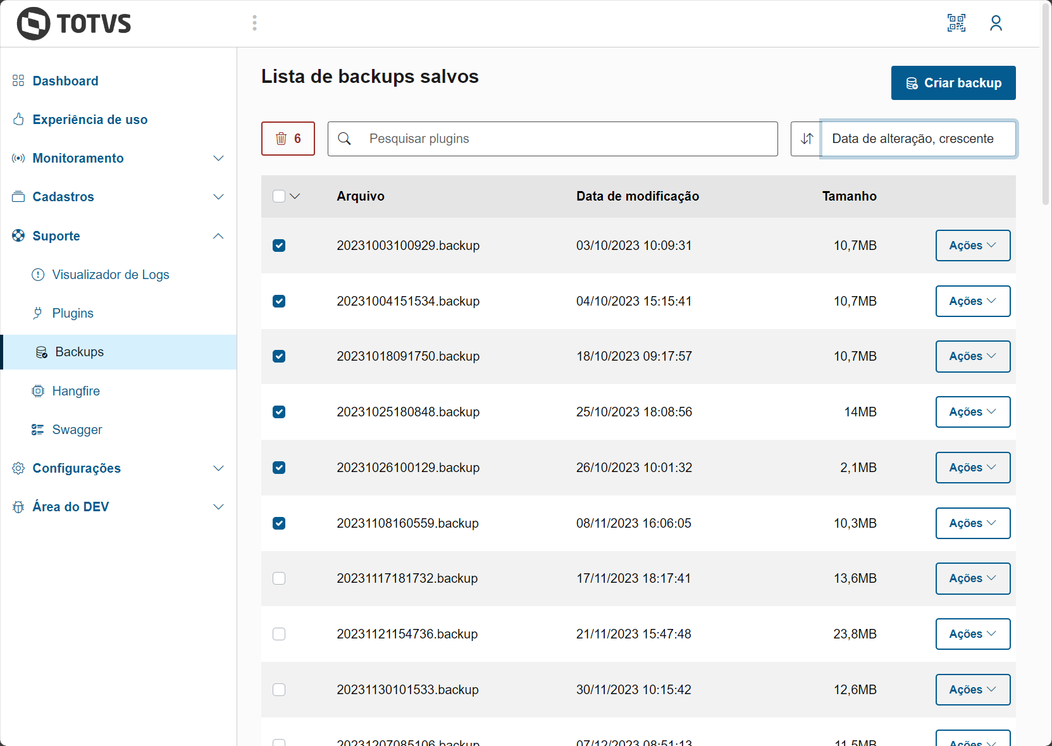This screenshot has height=746, width=1052.
Task: Click the Hangfire icon
Action: pos(38,390)
